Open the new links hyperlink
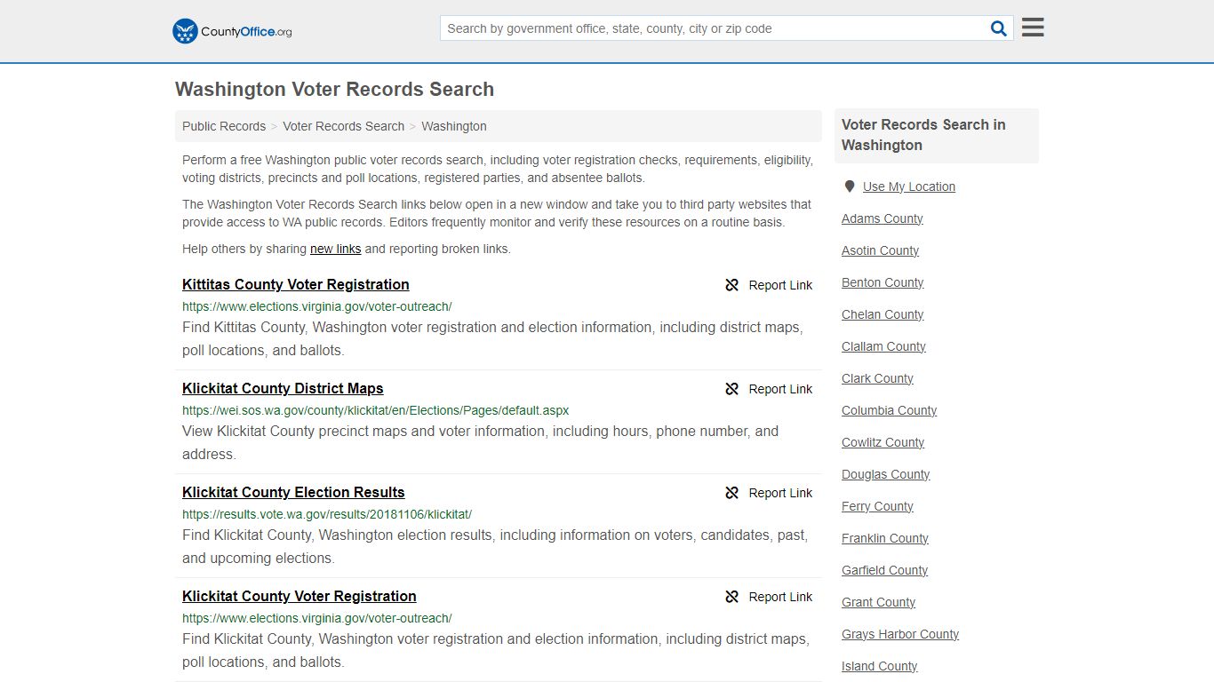This screenshot has height=682, width=1214. click(335, 249)
